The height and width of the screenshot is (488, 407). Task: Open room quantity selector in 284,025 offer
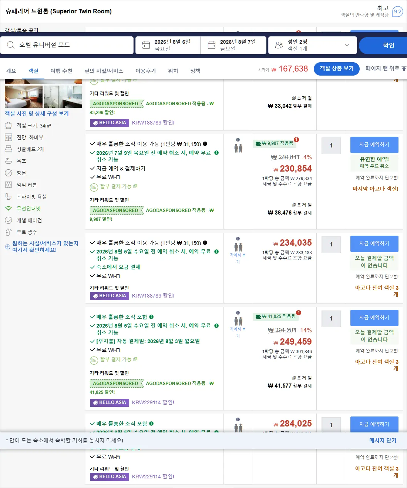point(331,425)
